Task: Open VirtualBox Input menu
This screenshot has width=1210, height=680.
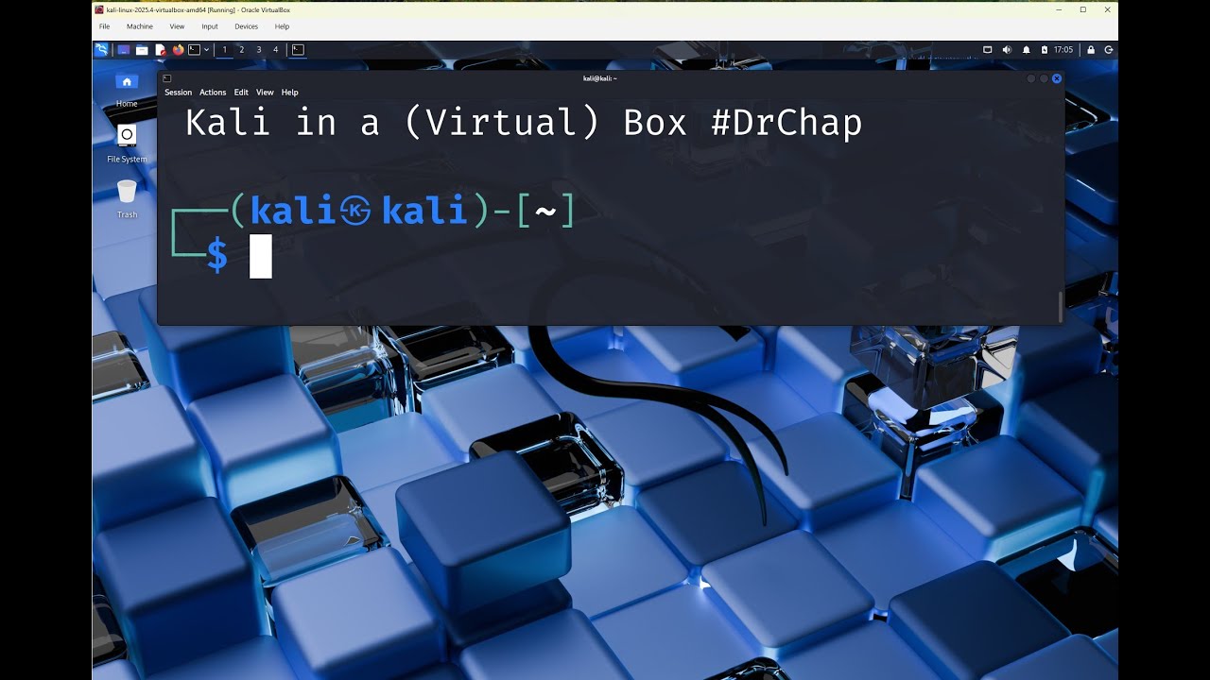Action: [x=210, y=26]
